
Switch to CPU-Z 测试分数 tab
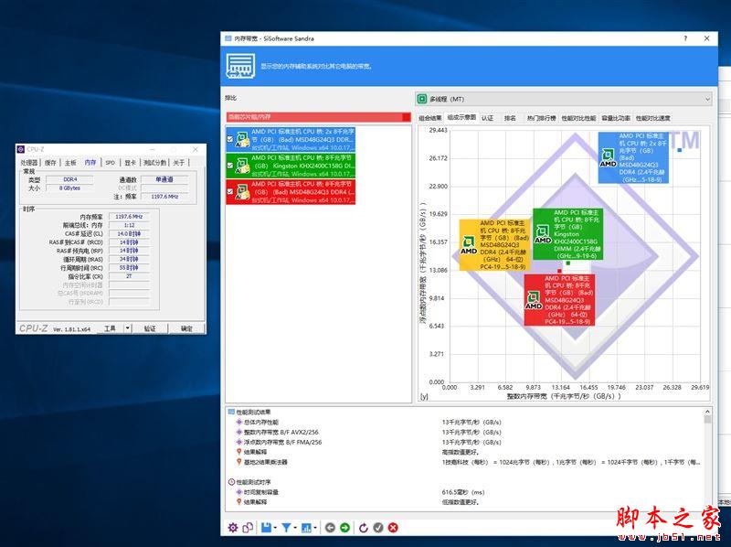(x=154, y=163)
